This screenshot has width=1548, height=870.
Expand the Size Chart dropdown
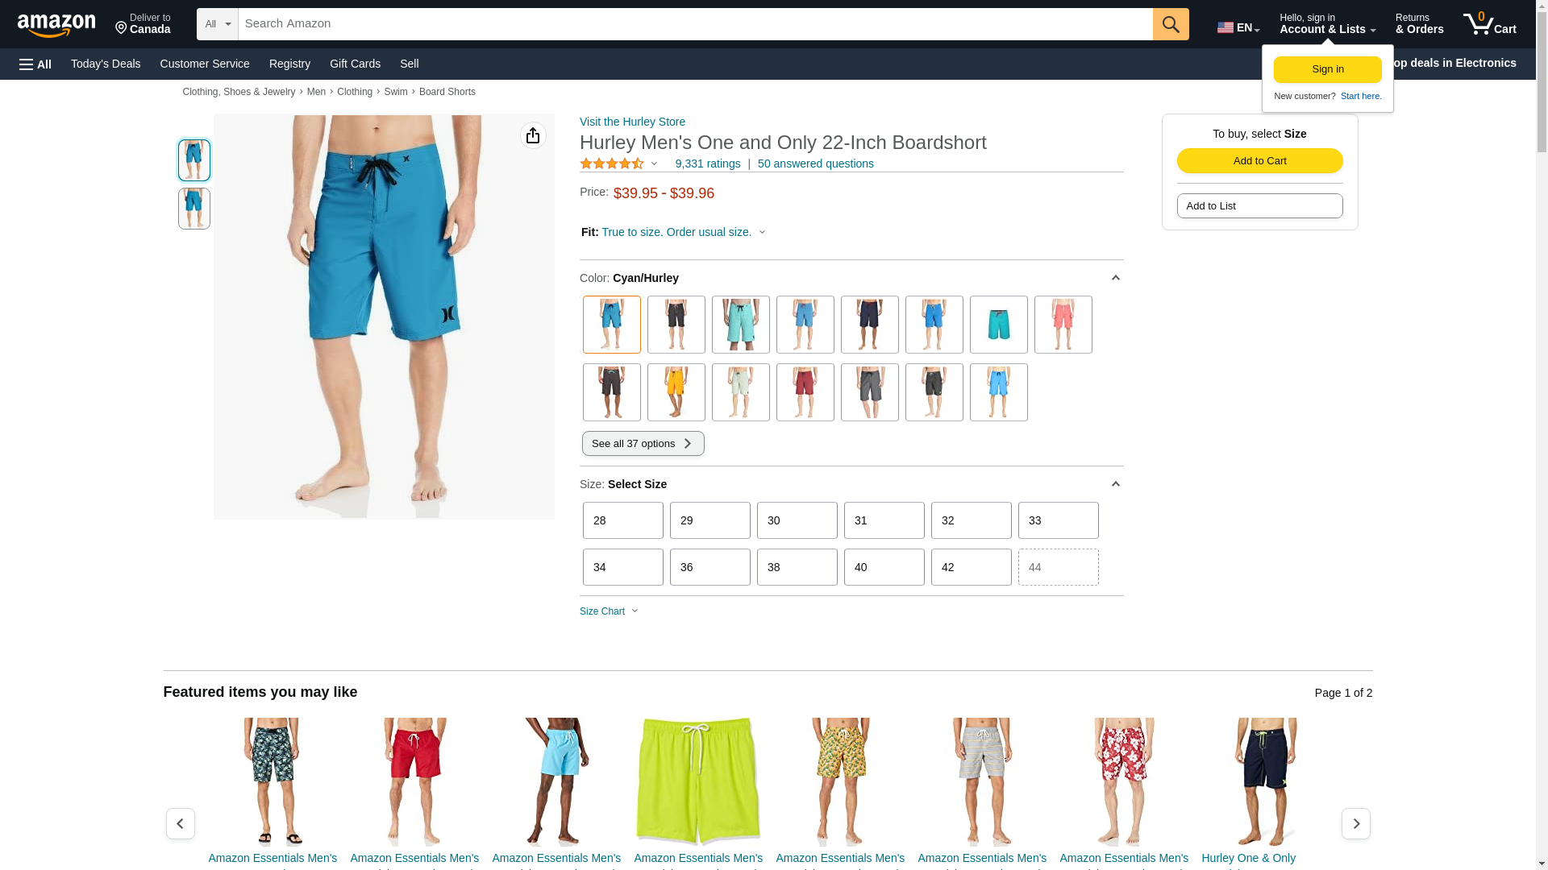[x=609, y=611]
